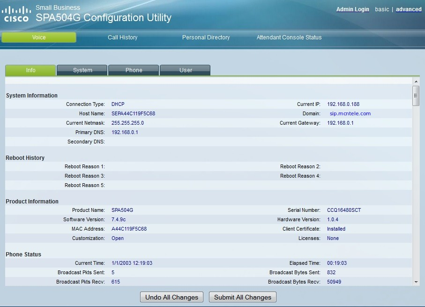425x307 pixels.
Task: Click the Admin Login link
Action: [x=353, y=9]
